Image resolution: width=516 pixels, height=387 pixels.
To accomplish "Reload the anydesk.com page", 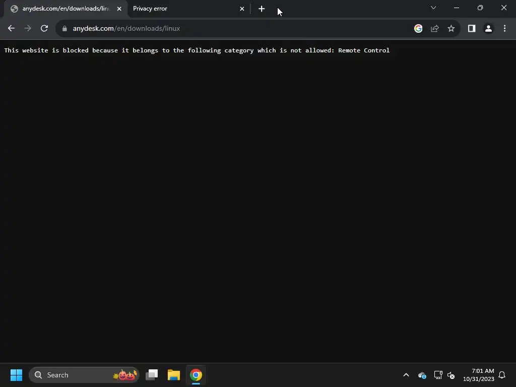I will click(44, 28).
